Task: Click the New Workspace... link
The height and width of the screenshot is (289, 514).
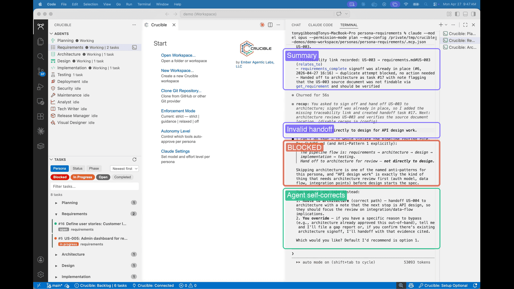Action: tap(177, 71)
